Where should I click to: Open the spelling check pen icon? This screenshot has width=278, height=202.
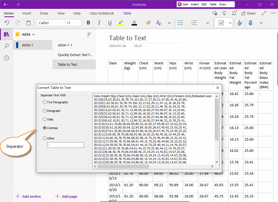(x=240, y=23)
